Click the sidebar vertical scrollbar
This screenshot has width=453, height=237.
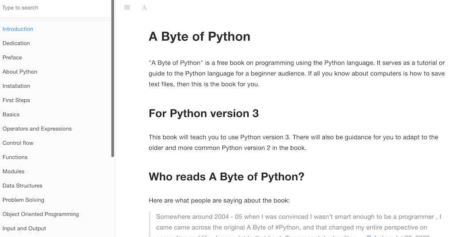(x=113, y=78)
